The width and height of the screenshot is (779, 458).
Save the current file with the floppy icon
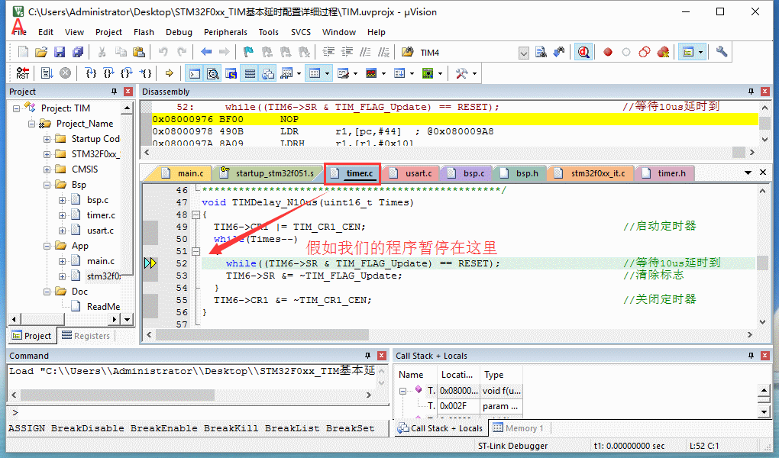(60, 52)
